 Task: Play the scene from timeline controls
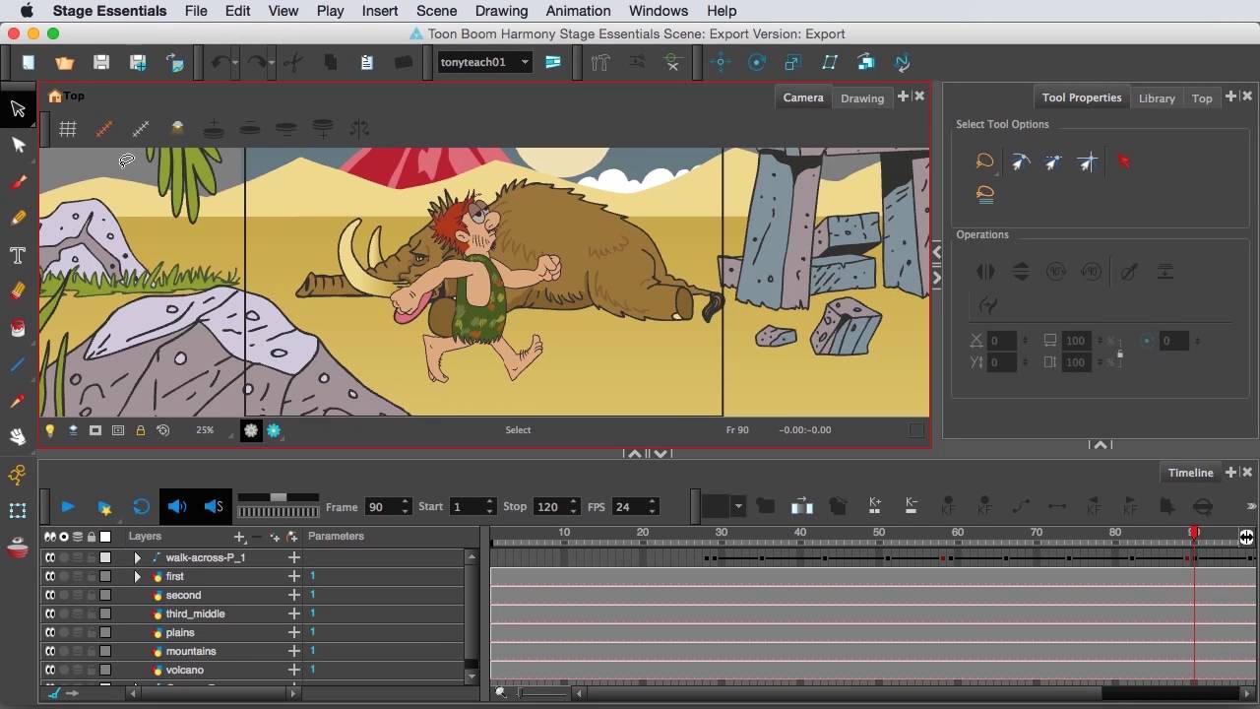point(67,506)
